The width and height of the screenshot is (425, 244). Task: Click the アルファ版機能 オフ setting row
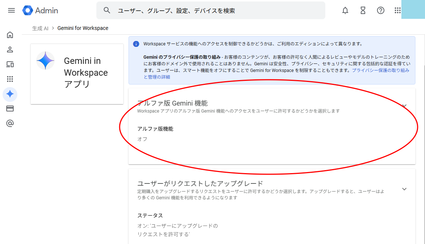click(155, 134)
